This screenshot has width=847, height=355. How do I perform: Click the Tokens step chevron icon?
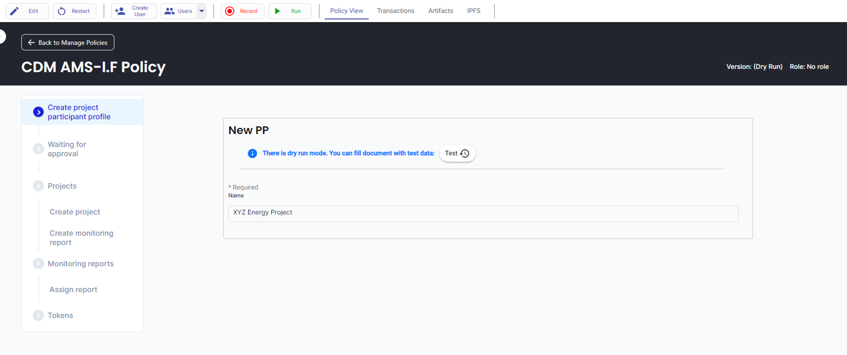point(38,315)
